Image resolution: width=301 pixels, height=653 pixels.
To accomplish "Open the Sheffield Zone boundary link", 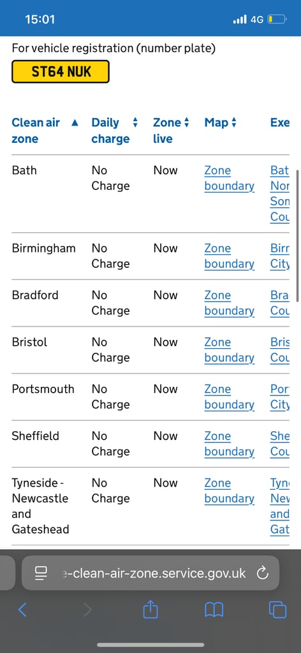I will [x=229, y=444].
